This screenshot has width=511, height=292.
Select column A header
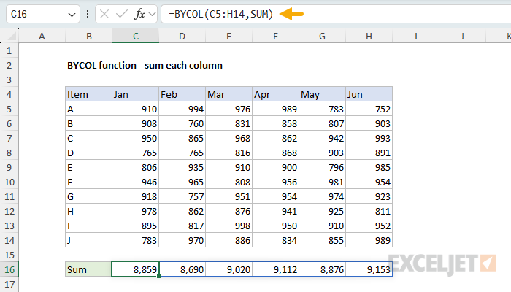point(42,36)
